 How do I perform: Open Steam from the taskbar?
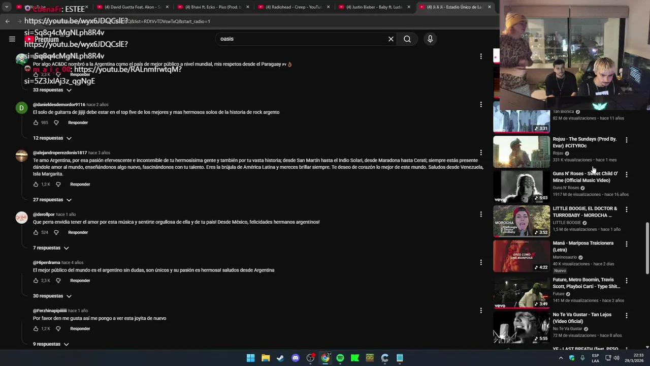tap(280, 358)
